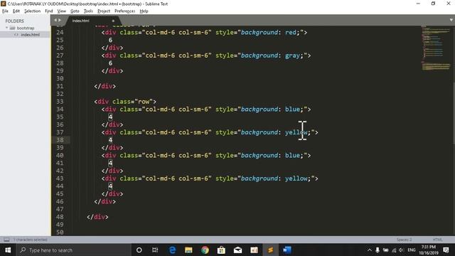Open network settings tray icon
Screen dimensions: 455x256
tap(394, 250)
